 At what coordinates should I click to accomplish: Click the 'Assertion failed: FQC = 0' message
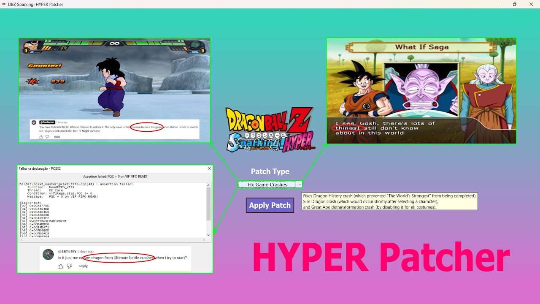[x=115, y=176]
